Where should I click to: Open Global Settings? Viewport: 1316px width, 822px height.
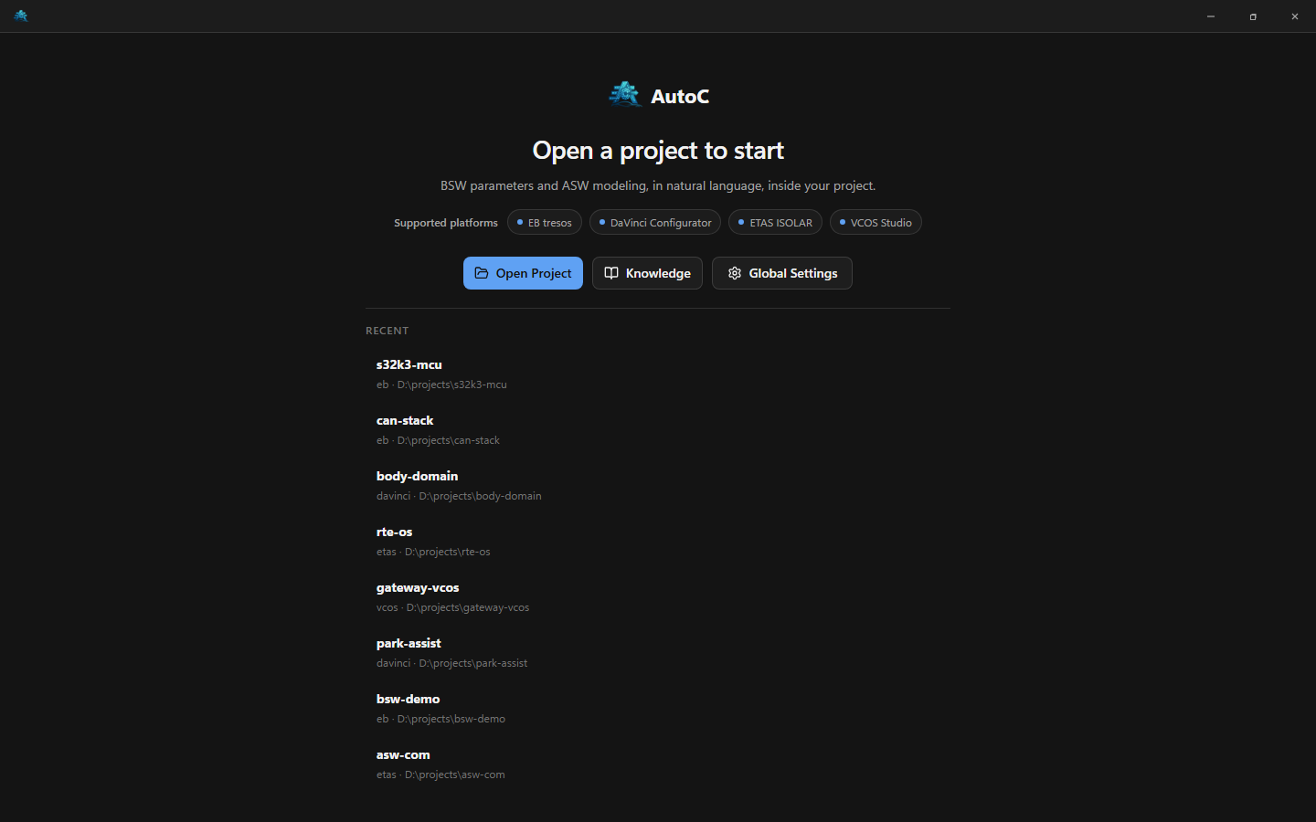point(782,273)
